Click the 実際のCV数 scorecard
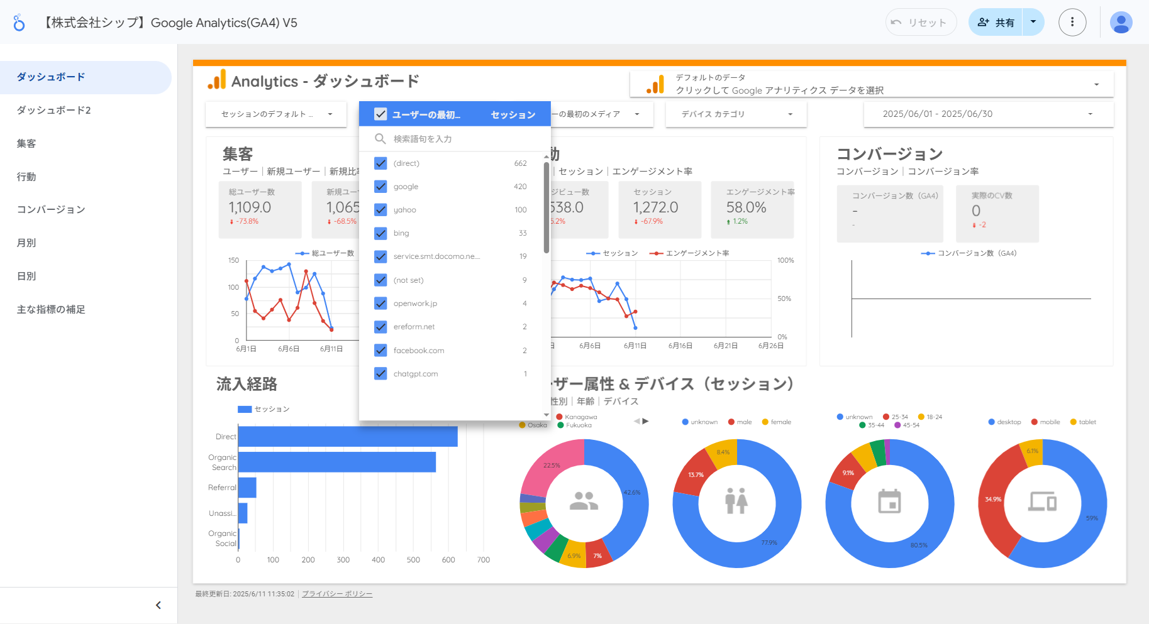Image resolution: width=1149 pixels, height=624 pixels. [x=997, y=214]
